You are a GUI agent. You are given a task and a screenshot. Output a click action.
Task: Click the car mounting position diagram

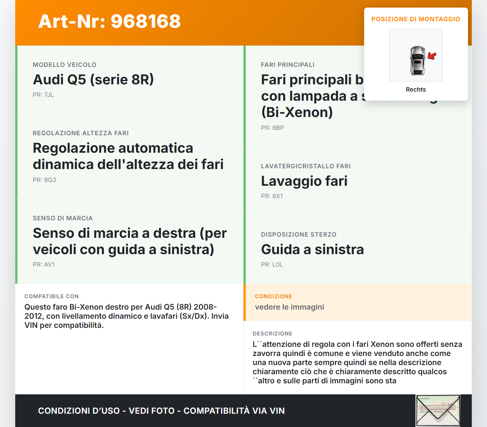click(415, 55)
